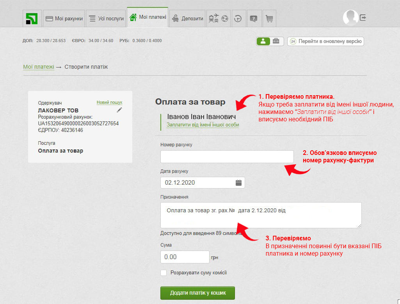This screenshot has width=400, height=304.
Task: Open the calendar date picker icon
Action: click(x=238, y=183)
